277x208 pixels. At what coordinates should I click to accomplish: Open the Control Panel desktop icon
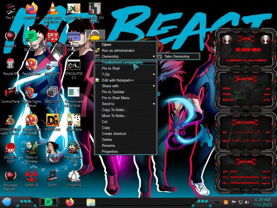coord(11,95)
